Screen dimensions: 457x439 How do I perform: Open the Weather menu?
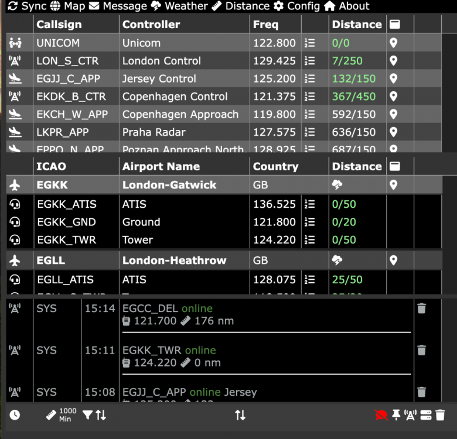tap(179, 6)
